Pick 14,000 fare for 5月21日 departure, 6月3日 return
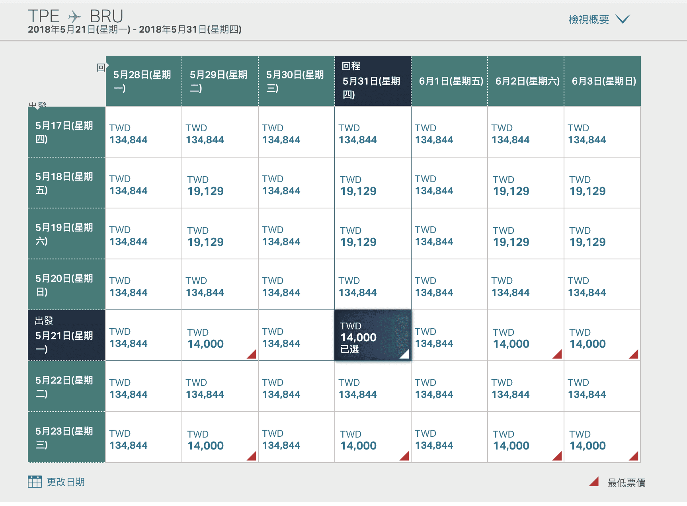This screenshot has height=506, width=687. click(602, 336)
